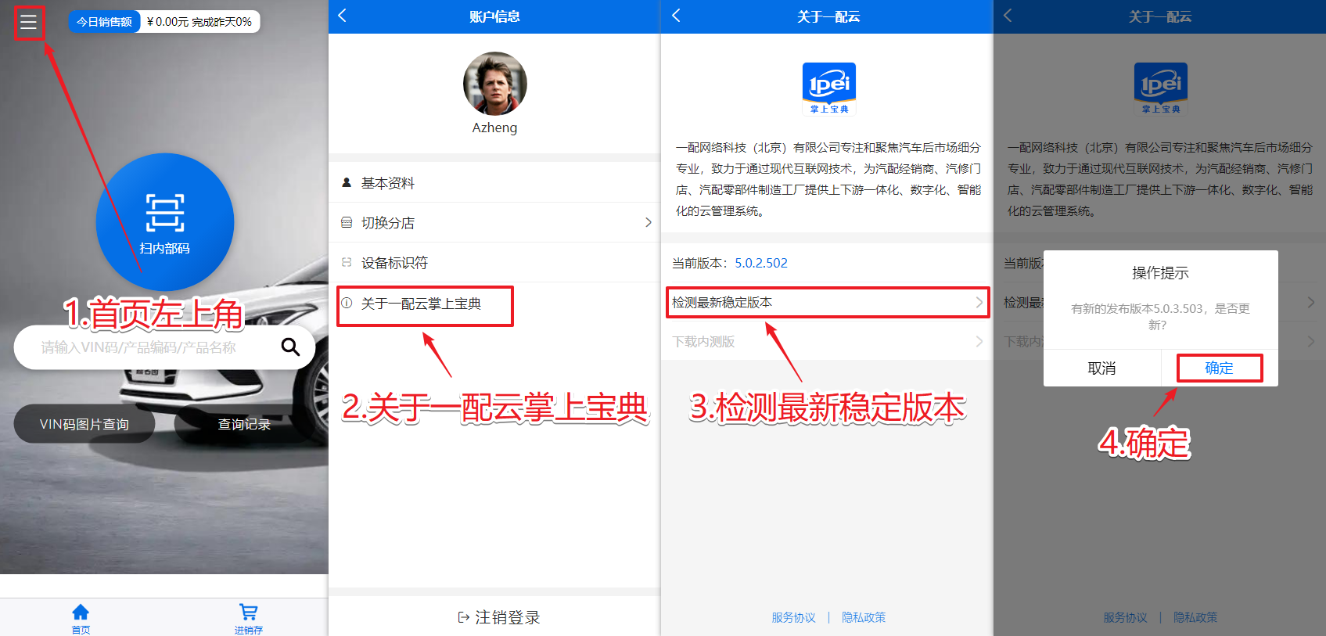Expand the 下载内测版 chevron
Image resolution: width=1326 pixels, height=636 pixels.
(979, 341)
